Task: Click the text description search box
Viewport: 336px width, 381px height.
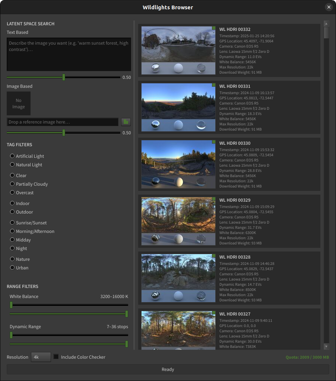Action: 69,54
